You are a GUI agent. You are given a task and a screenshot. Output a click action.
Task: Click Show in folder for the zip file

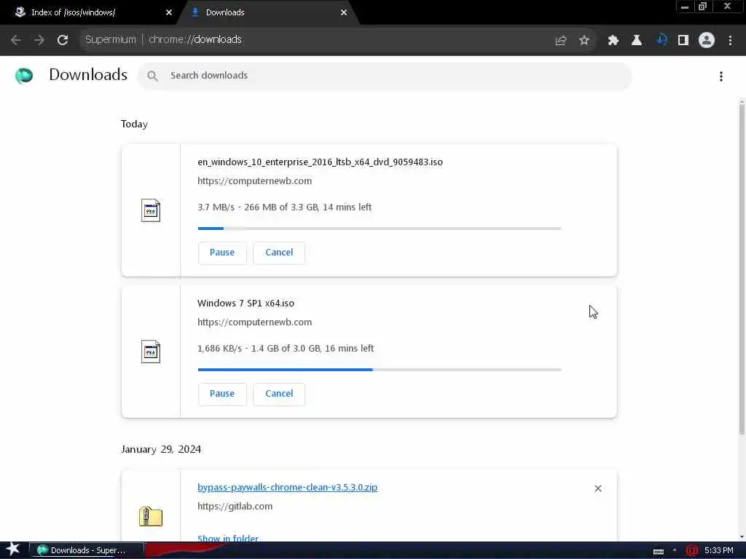pos(228,538)
